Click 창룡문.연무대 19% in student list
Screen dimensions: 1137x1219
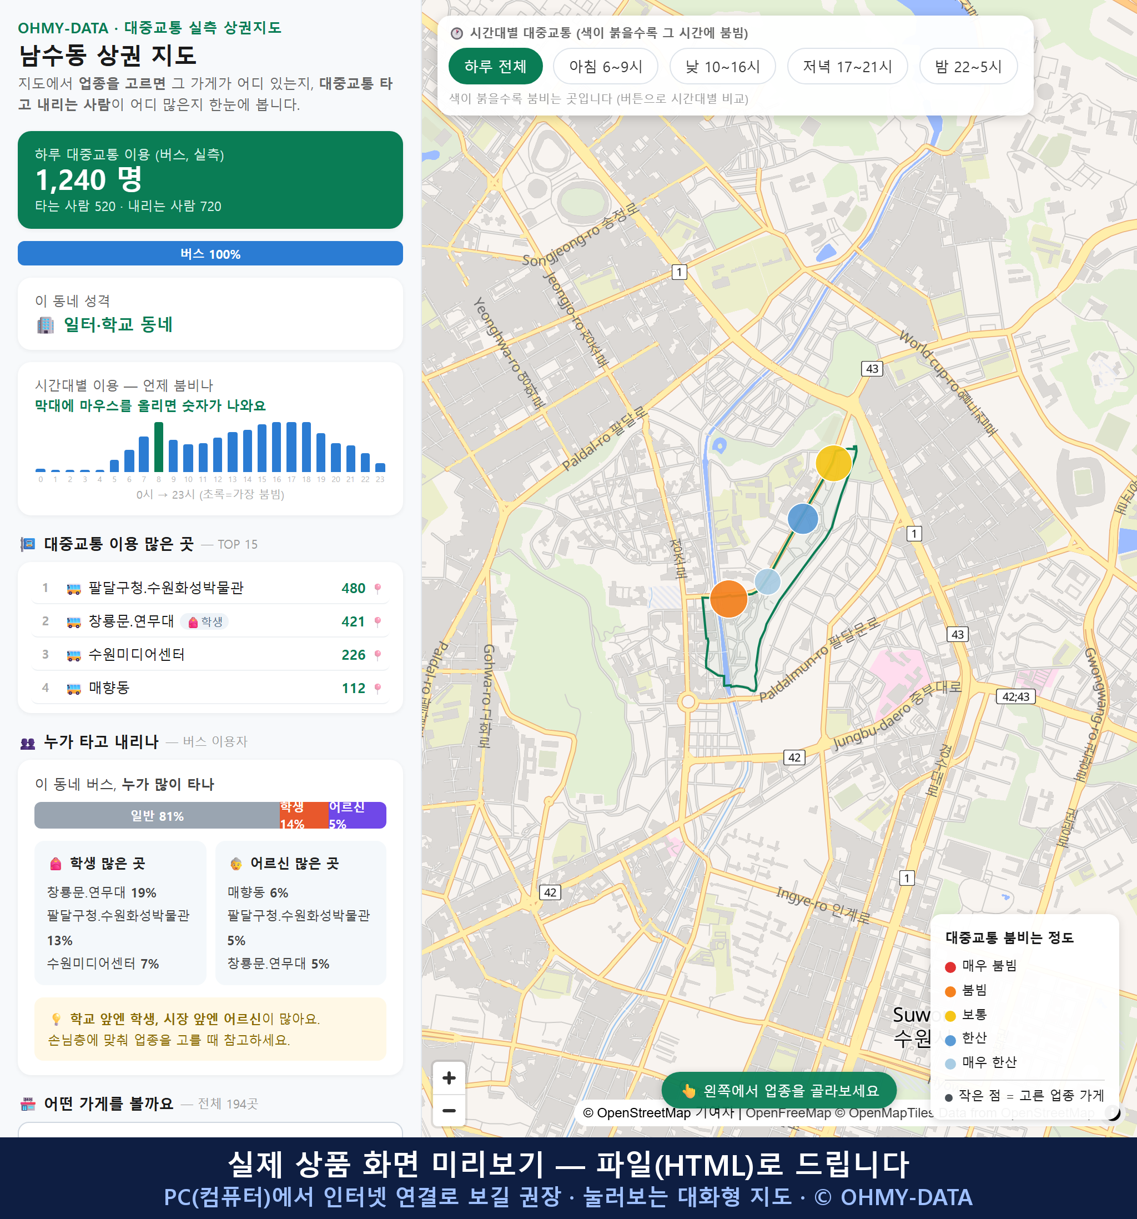coord(102,893)
